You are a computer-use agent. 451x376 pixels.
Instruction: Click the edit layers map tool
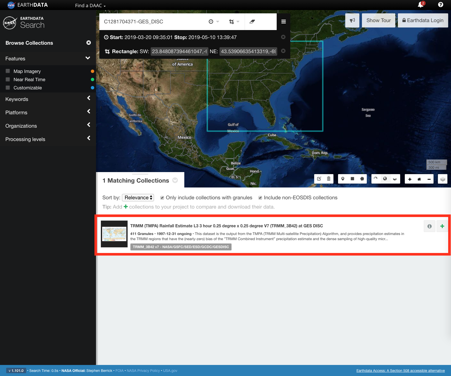tap(319, 179)
